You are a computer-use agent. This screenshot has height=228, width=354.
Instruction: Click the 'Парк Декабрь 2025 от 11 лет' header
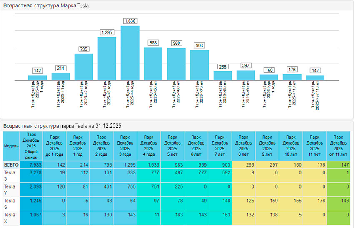(338, 146)
